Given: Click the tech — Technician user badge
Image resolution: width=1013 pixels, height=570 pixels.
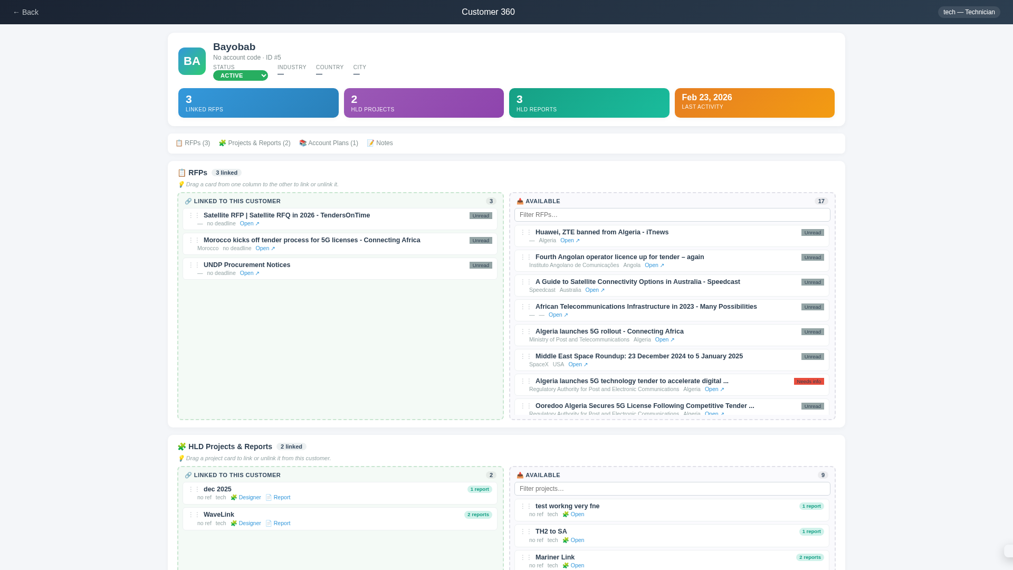Looking at the screenshot, I should (x=969, y=12).
